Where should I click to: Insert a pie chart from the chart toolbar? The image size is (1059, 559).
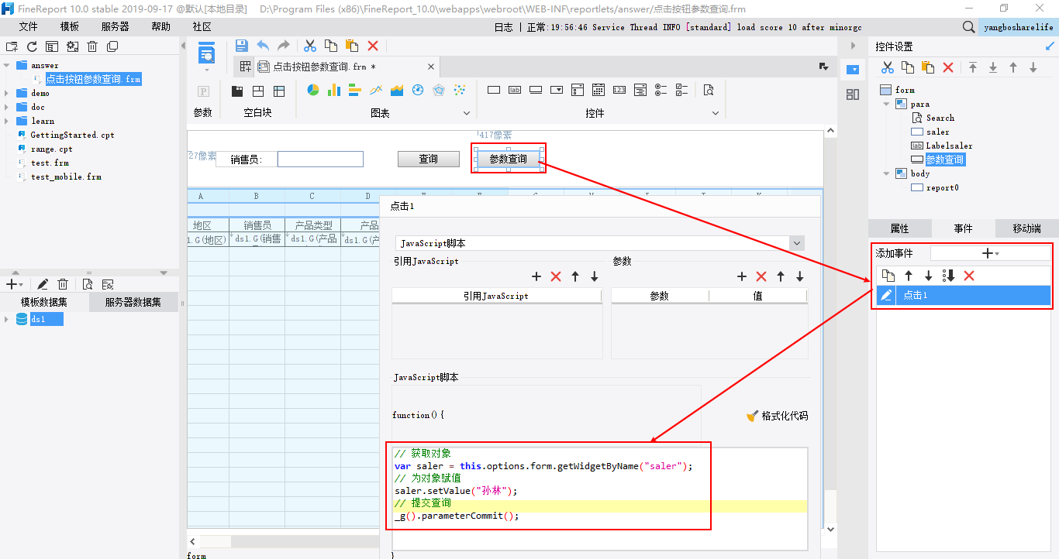313,91
